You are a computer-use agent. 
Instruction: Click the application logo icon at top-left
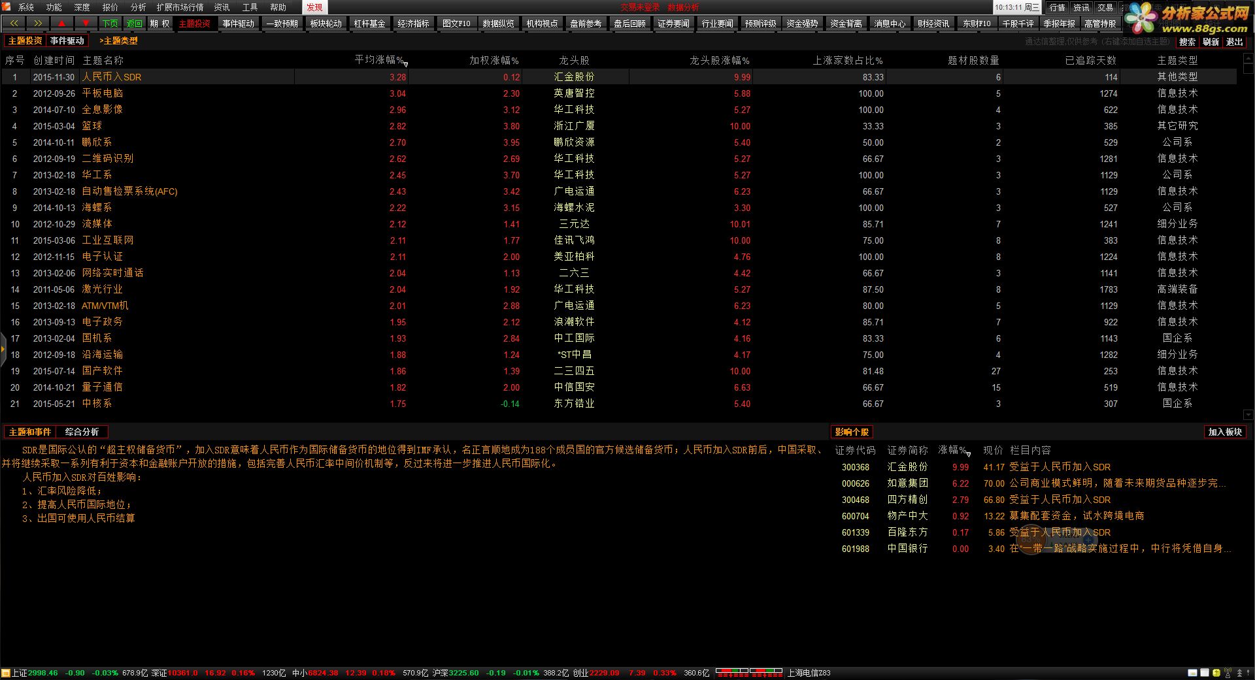[7, 7]
